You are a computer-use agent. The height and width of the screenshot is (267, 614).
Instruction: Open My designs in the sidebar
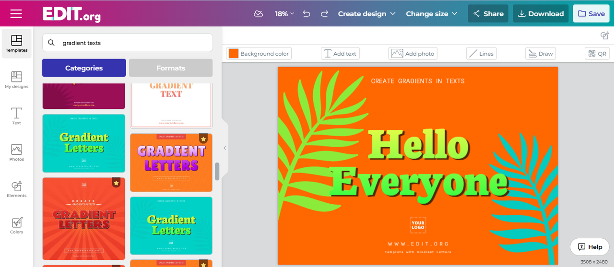pyautogui.click(x=17, y=80)
